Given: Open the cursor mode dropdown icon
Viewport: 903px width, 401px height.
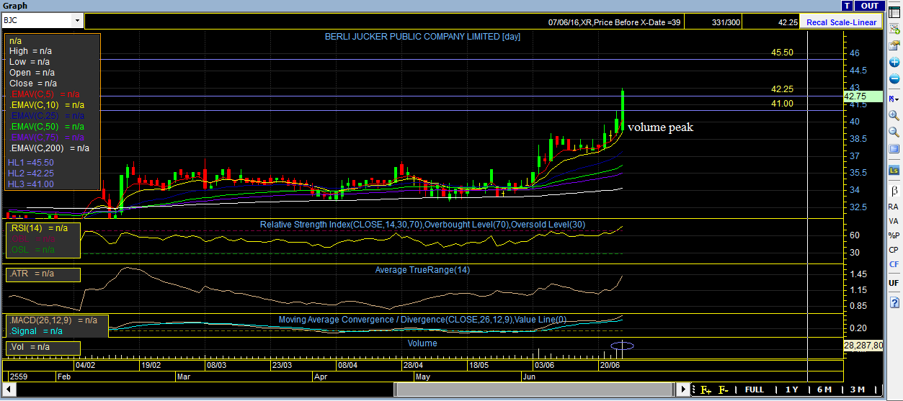Looking at the screenshot, I should click(894, 98).
